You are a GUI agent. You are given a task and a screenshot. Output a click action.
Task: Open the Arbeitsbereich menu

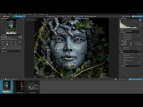[41, 14]
